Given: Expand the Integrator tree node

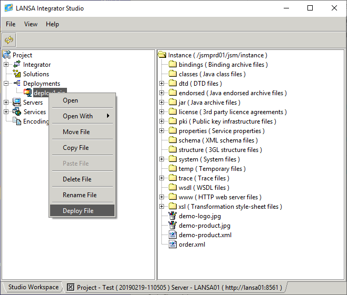Looking at the screenshot, I should [x=6, y=65].
